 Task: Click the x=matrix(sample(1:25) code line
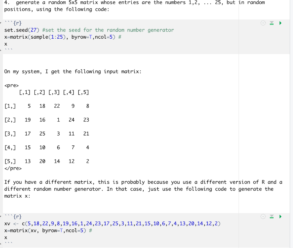pos(63,37)
